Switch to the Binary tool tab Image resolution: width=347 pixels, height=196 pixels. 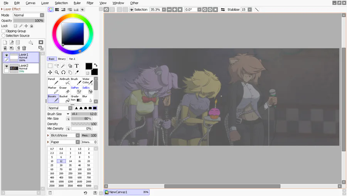point(62,59)
